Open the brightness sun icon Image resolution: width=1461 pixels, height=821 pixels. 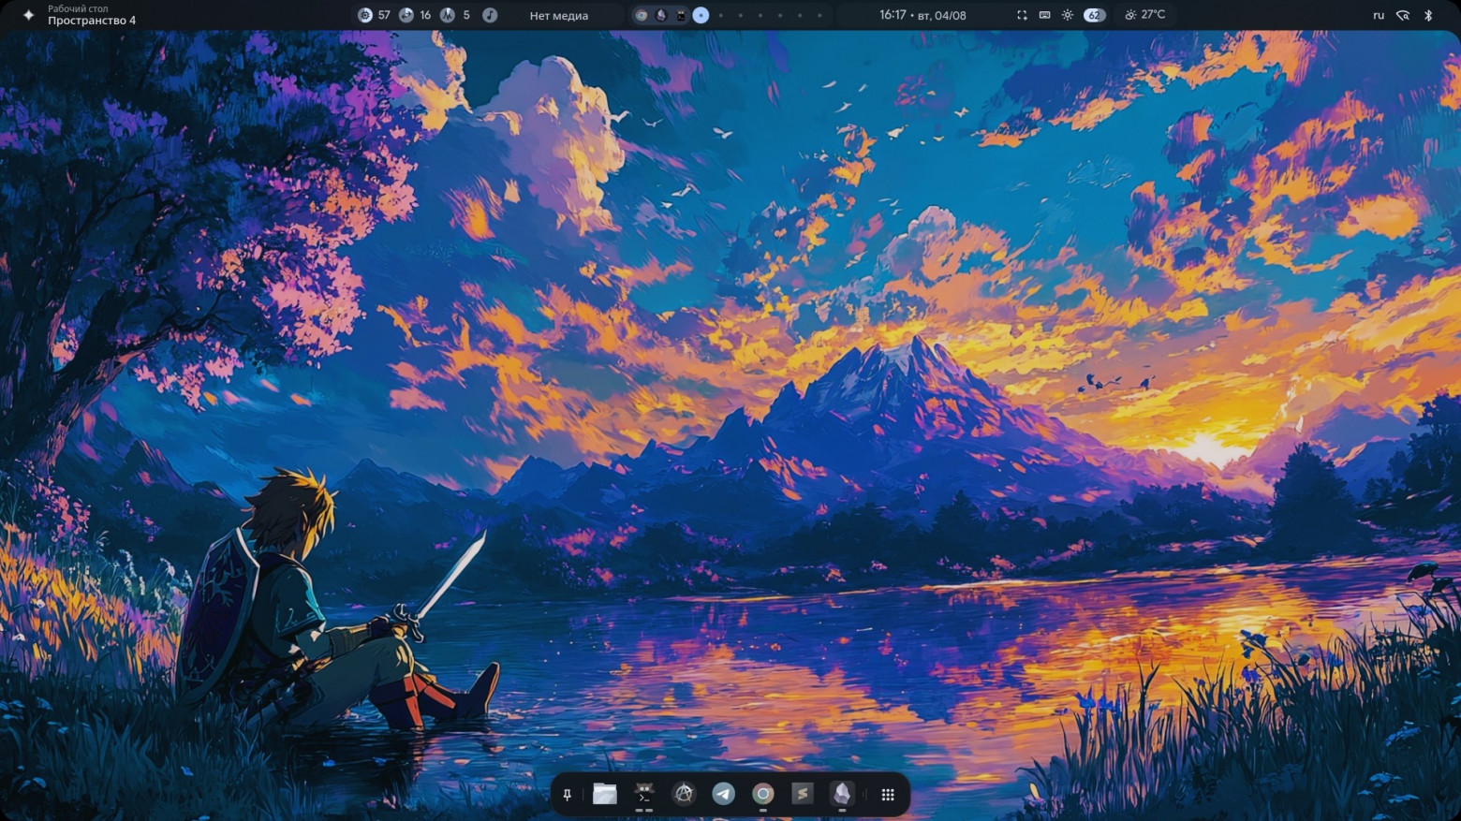[1068, 15]
